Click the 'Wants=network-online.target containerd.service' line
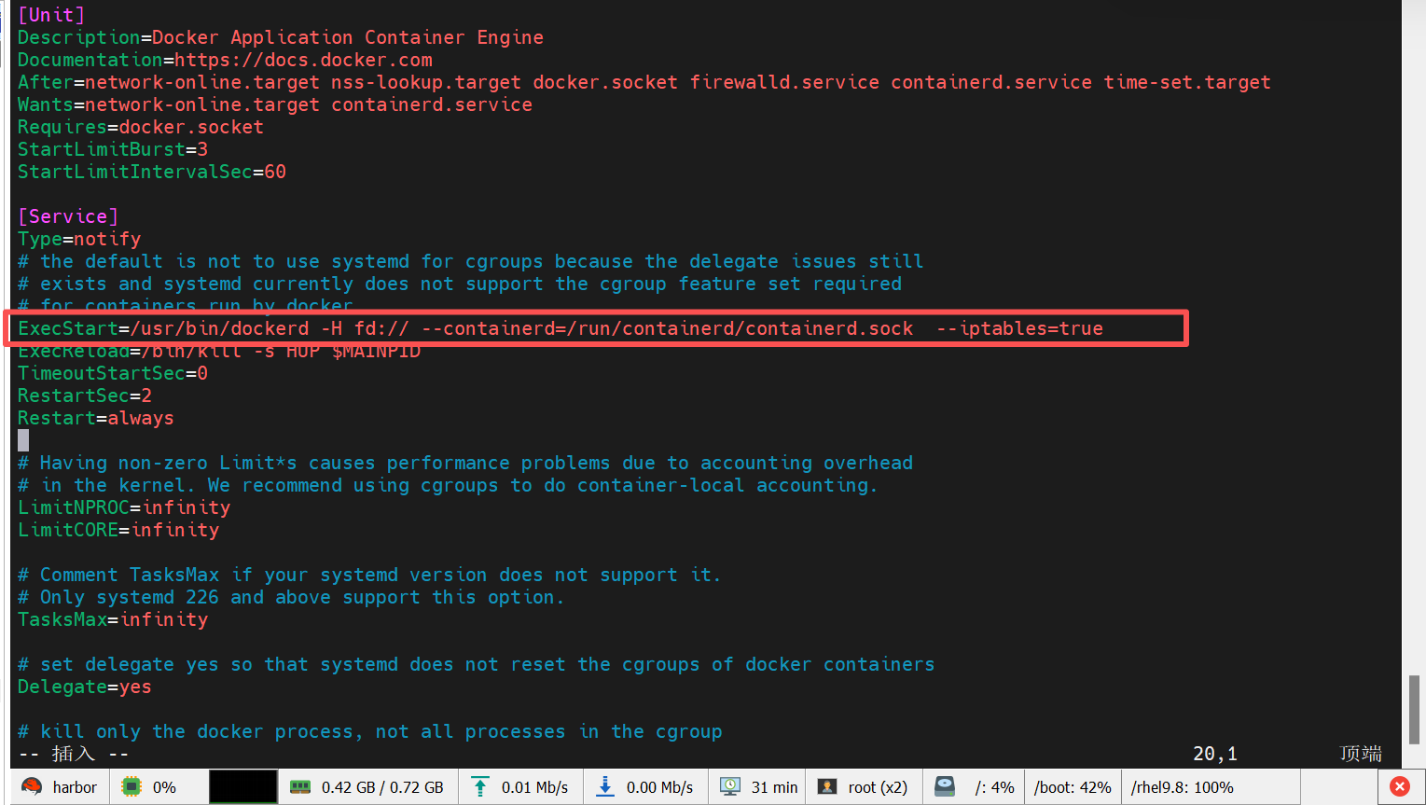This screenshot has width=1426, height=805. [275, 104]
